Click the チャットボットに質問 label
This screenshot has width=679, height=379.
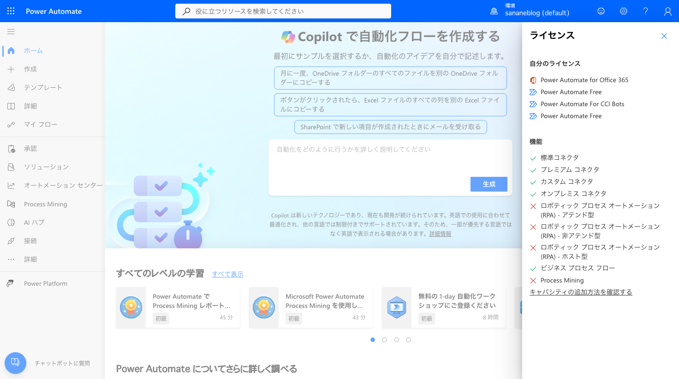tap(62, 364)
